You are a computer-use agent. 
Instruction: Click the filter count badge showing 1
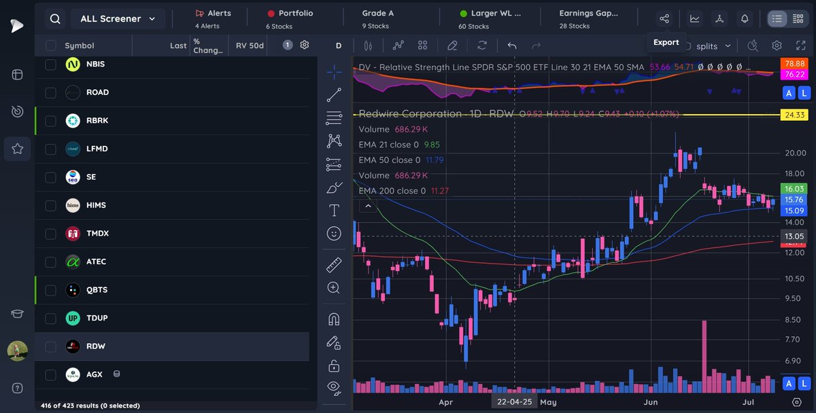coord(287,45)
